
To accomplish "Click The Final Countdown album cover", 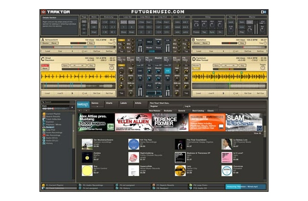I will pos(180,144).
